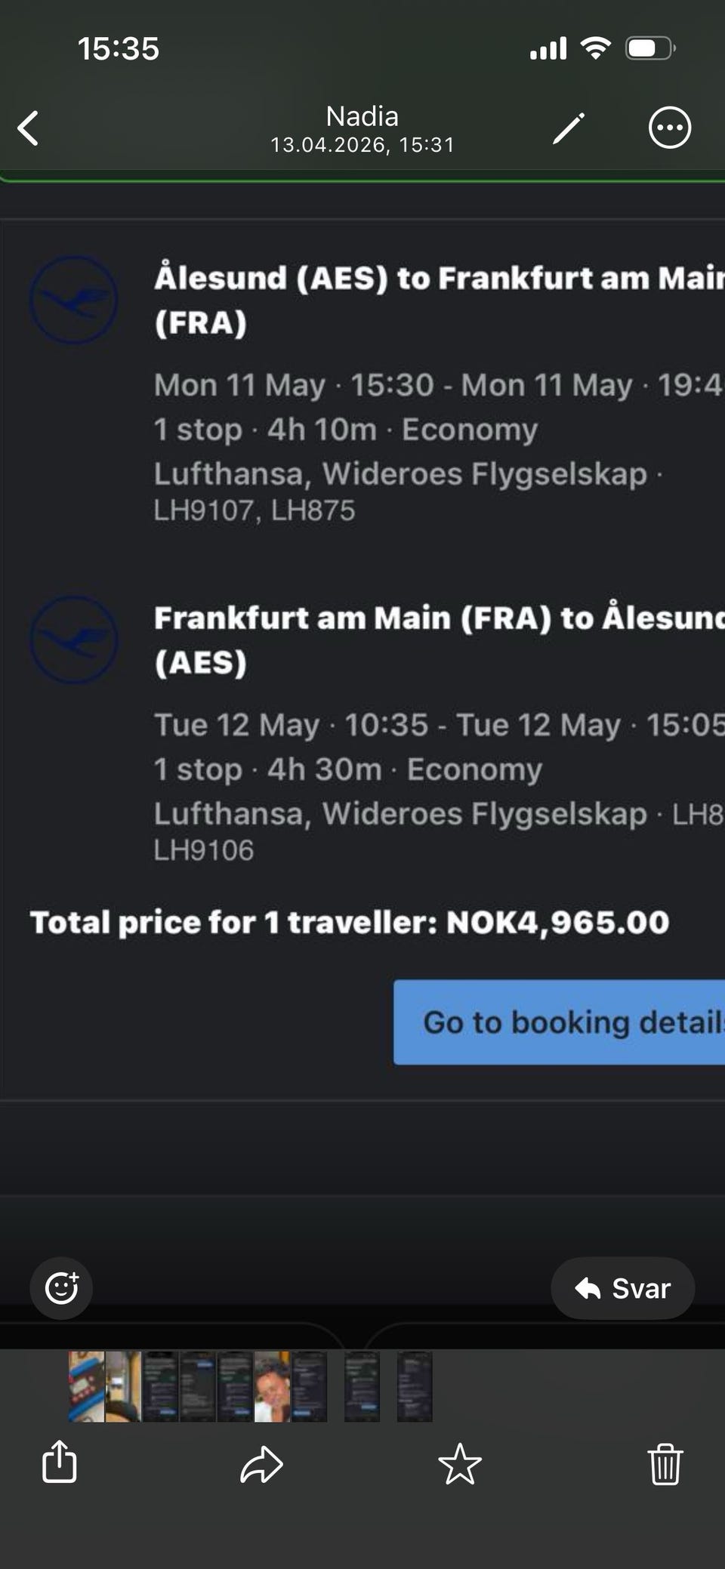The height and width of the screenshot is (1569, 725).
Task: Mark image as favorite with star
Action: [x=460, y=1464]
